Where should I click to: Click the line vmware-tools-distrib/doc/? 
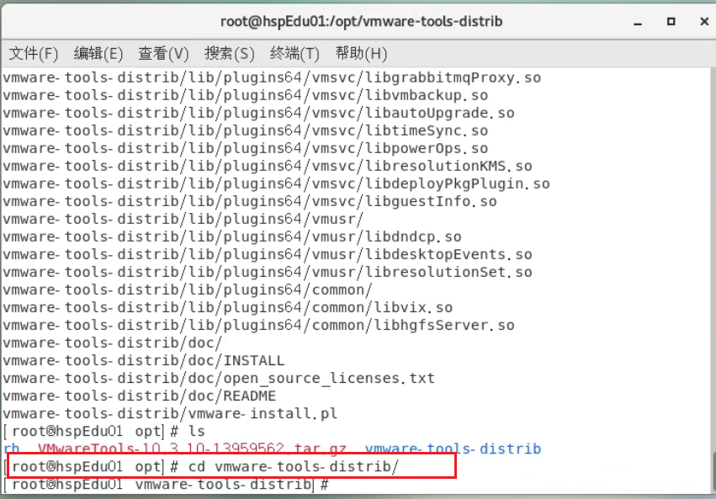tap(113, 343)
